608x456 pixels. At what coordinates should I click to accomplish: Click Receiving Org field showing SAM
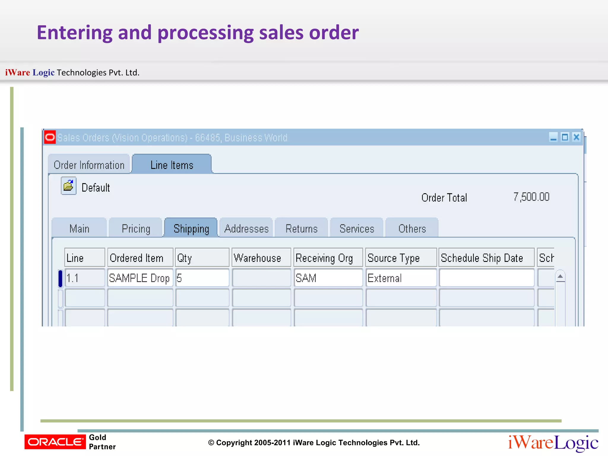pyautogui.click(x=328, y=278)
